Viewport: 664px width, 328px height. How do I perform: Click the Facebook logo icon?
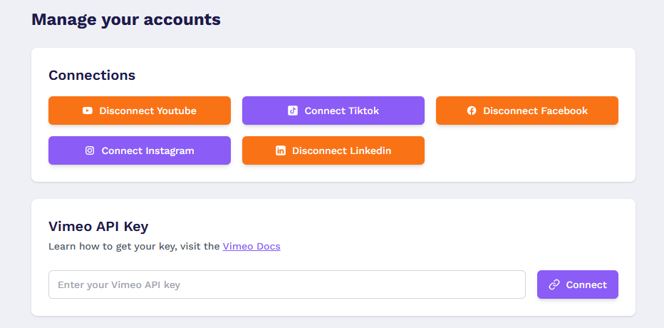472,111
